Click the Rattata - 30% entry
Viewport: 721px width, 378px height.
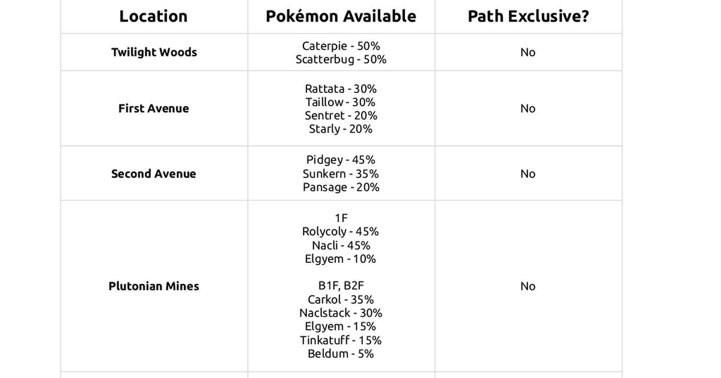pyautogui.click(x=341, y=89)
